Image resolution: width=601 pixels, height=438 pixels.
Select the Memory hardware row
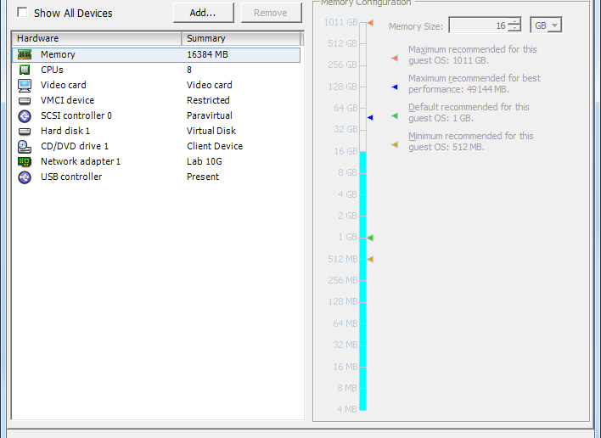(x=156, y=55)
